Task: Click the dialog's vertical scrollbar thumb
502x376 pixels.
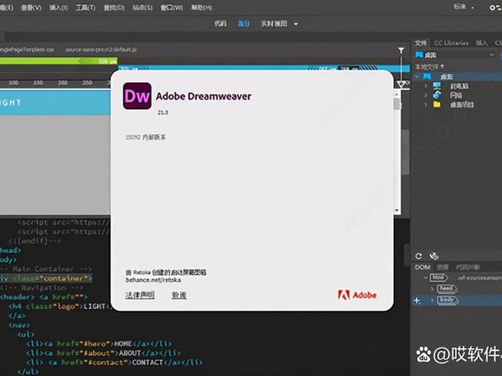Action: coord(397,104)
